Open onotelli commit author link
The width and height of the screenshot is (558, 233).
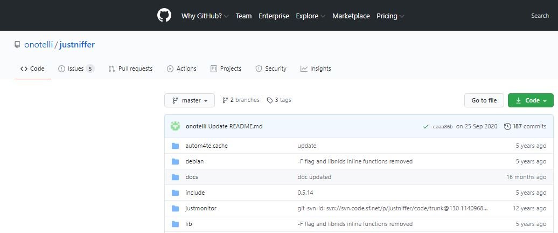(x=196, y=126)
